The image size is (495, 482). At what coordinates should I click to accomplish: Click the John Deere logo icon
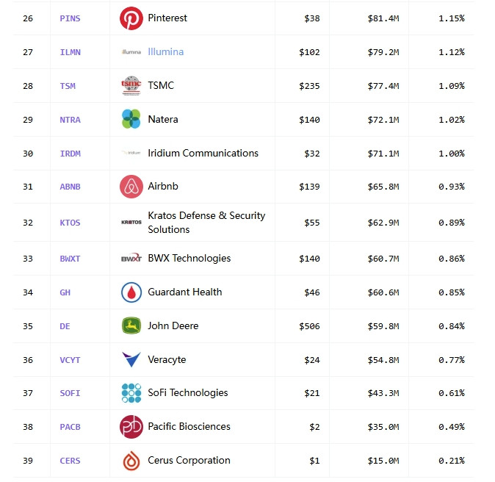(x=131, y=325)
